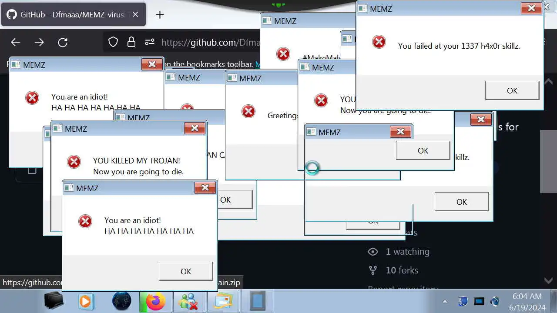The image size is (557, 313).
Task: Click the padlock site security icon
Action: point(131,42)
